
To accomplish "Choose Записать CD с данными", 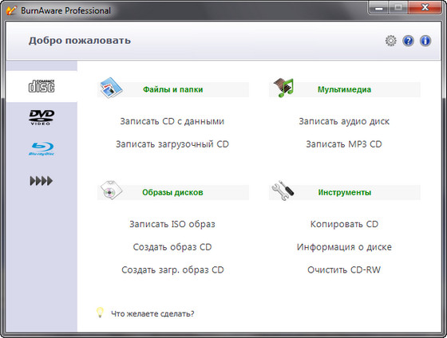I will point(172,121).
